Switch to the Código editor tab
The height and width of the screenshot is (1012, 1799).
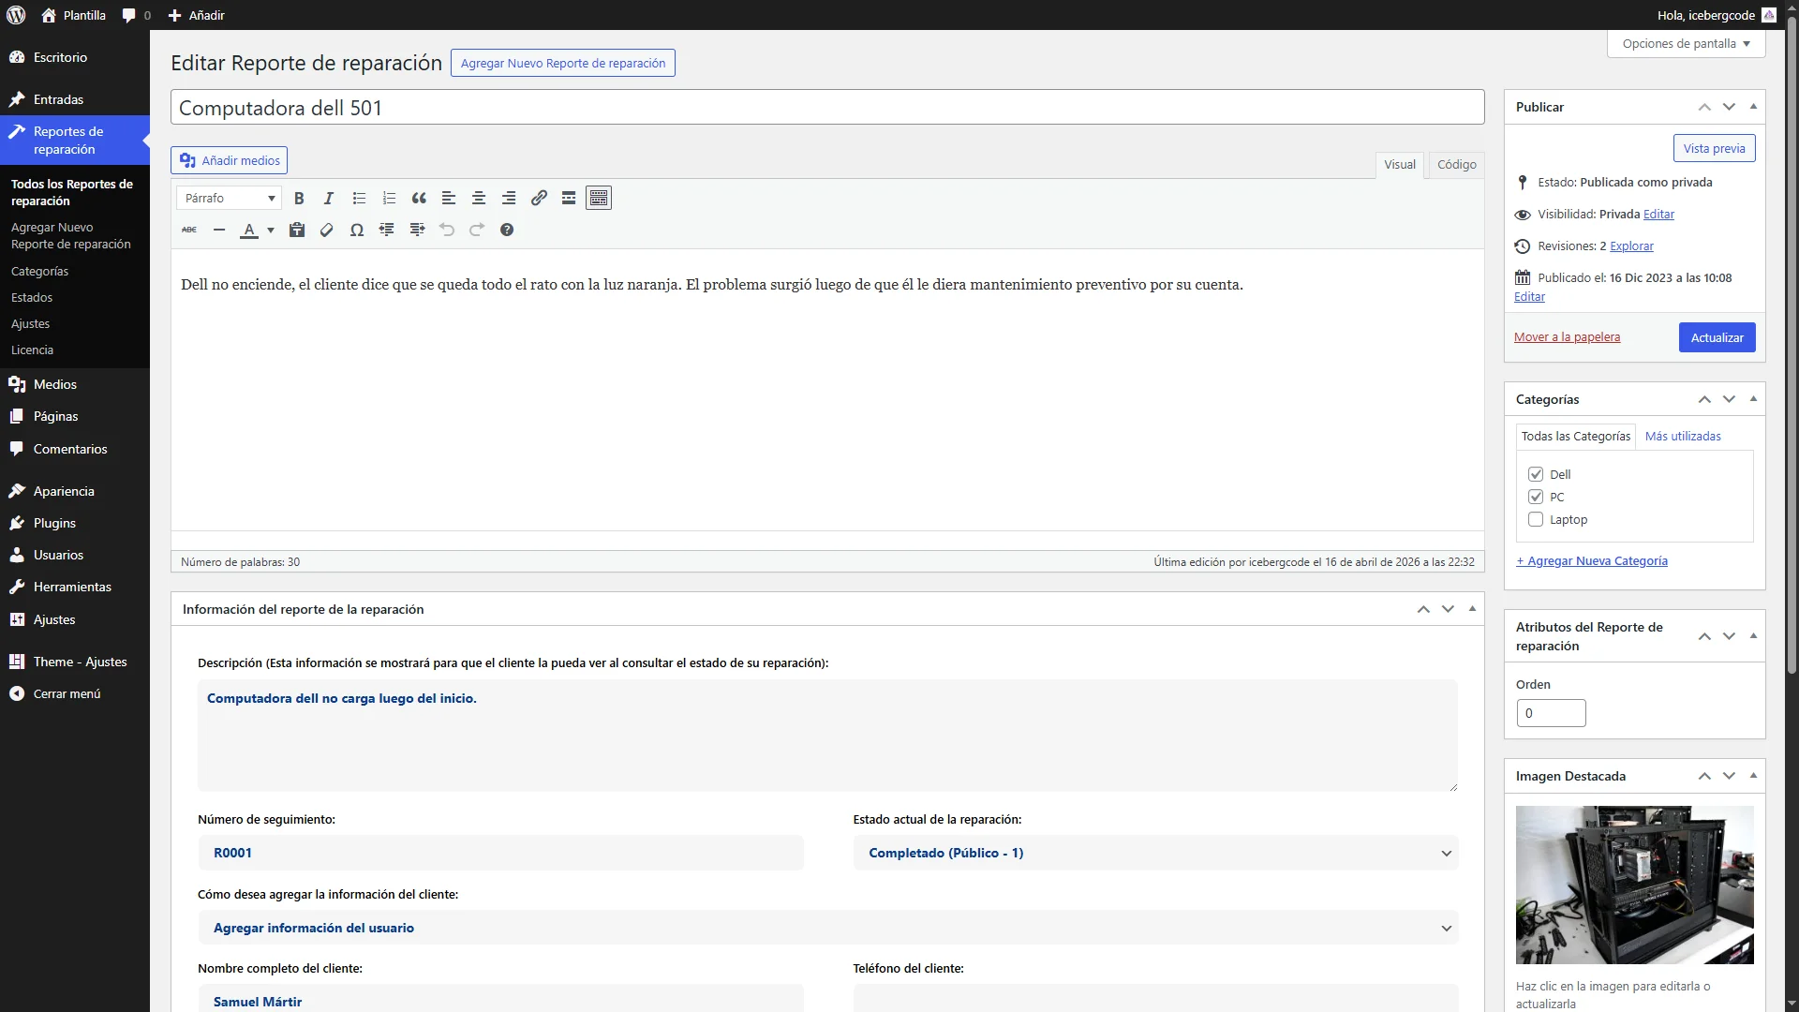click(1456, 164)
